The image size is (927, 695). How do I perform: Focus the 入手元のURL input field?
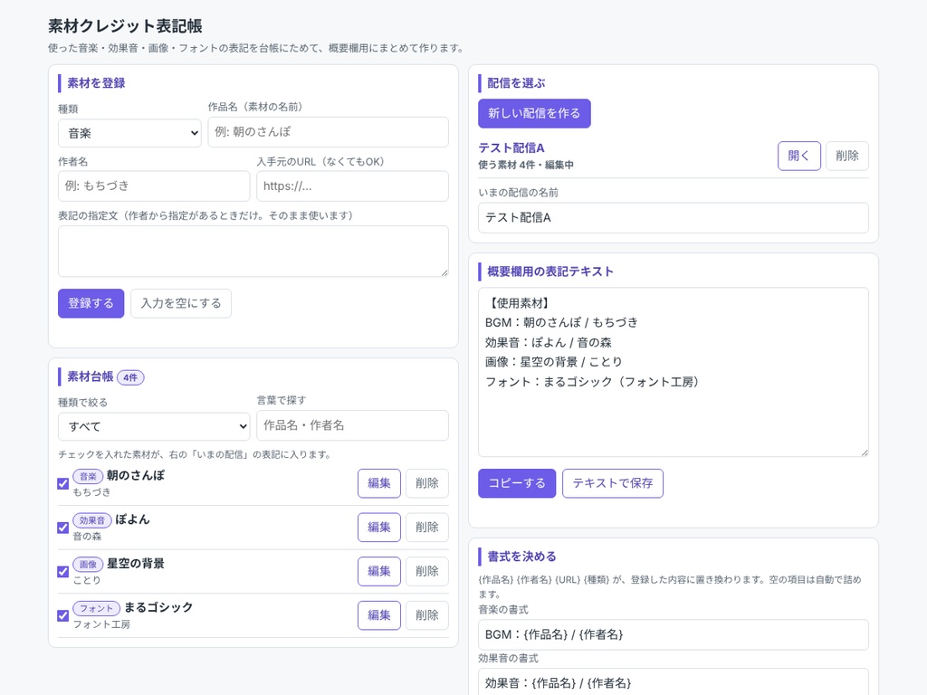pos(352,186)
